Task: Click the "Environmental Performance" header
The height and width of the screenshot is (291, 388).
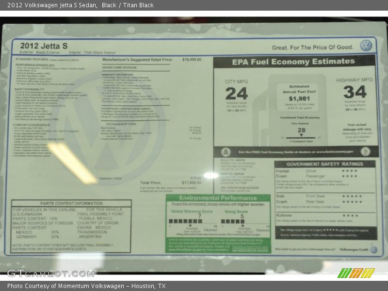Action: click(x=218, y=198)
